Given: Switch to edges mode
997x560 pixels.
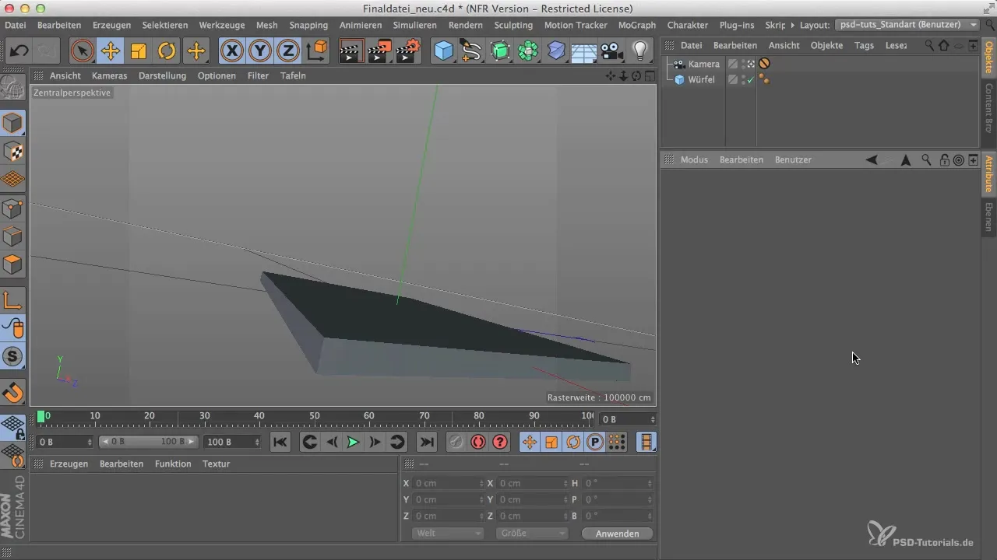Looking at the screenshot, I should click(x=12, y=236).
